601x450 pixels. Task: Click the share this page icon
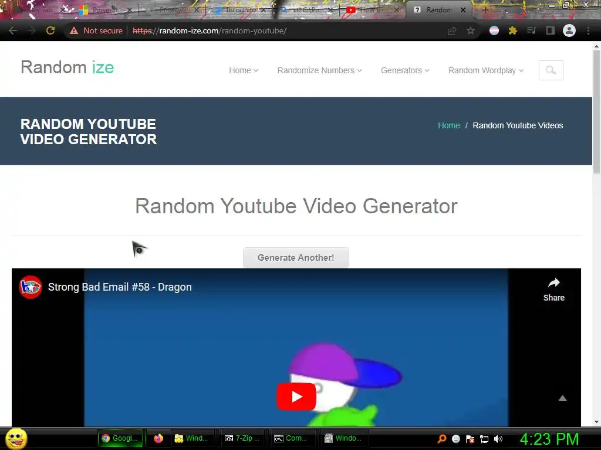452,30
